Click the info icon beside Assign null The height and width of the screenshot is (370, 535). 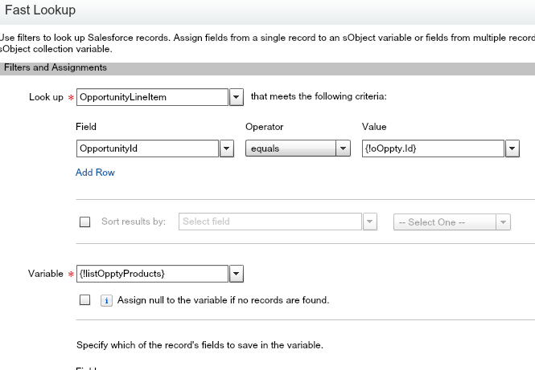click(x=105, y=300)
